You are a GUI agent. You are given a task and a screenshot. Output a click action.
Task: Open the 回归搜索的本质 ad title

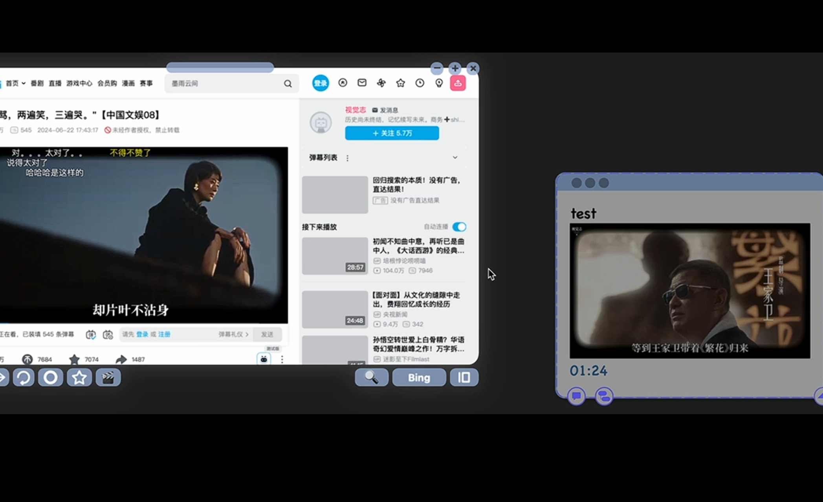pos(416,185)
